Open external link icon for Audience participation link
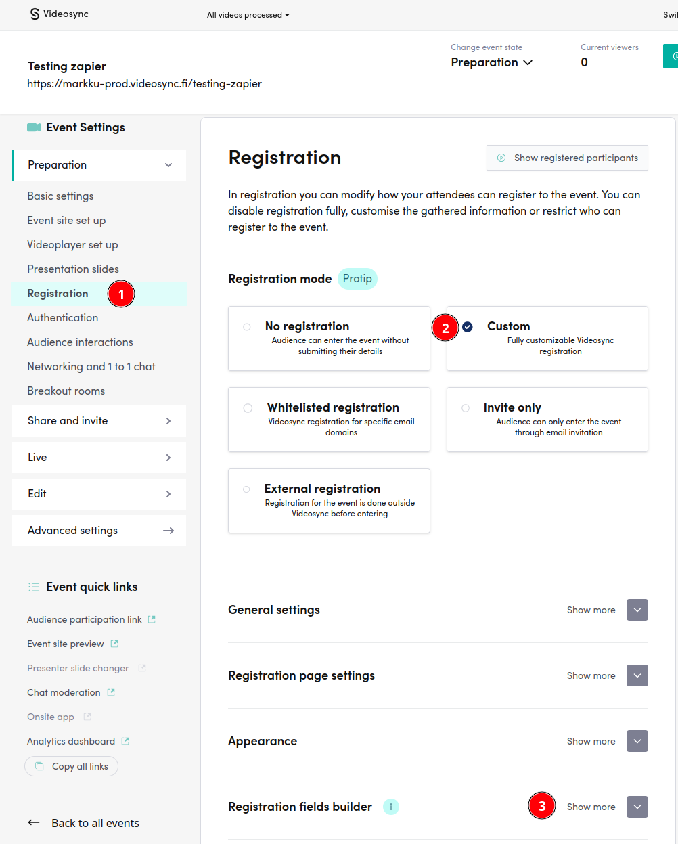 click(x=152, y=619)
